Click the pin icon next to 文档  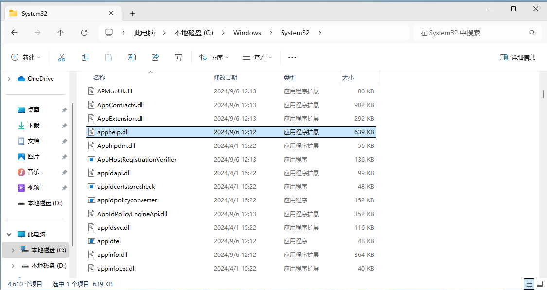[65, 141]
